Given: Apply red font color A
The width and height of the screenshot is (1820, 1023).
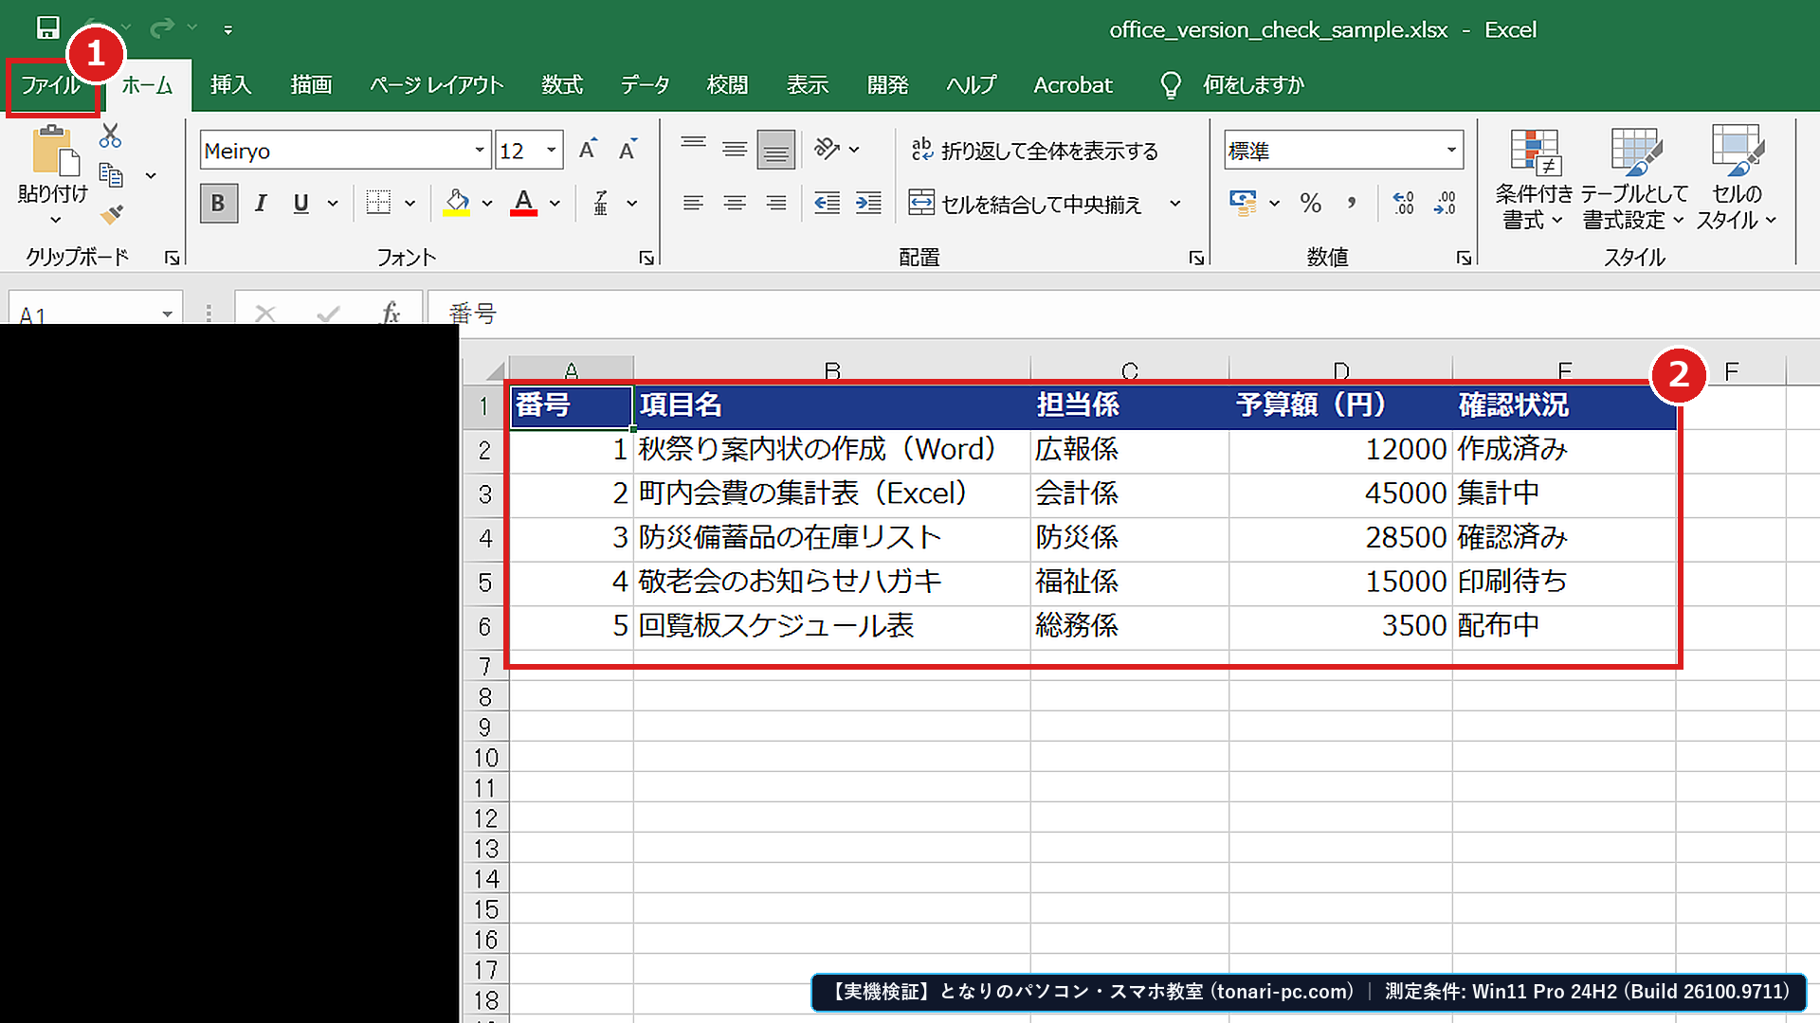Looking at the screenshot, I should pos(524,203).
